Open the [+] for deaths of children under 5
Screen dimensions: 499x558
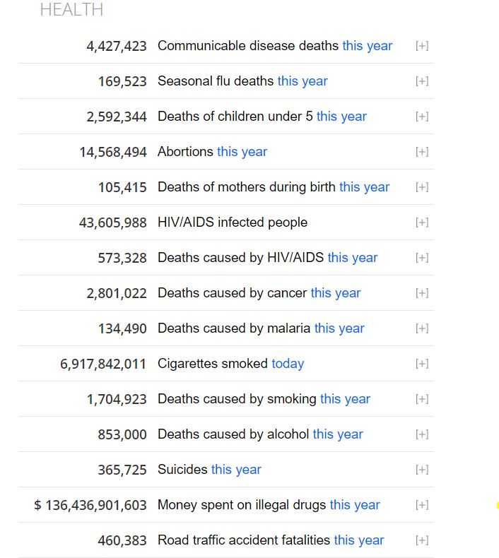pyautogui.click(x=422, y=117)
